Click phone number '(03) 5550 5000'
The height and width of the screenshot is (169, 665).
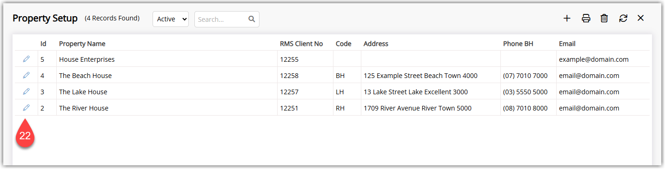click(525, 92)
